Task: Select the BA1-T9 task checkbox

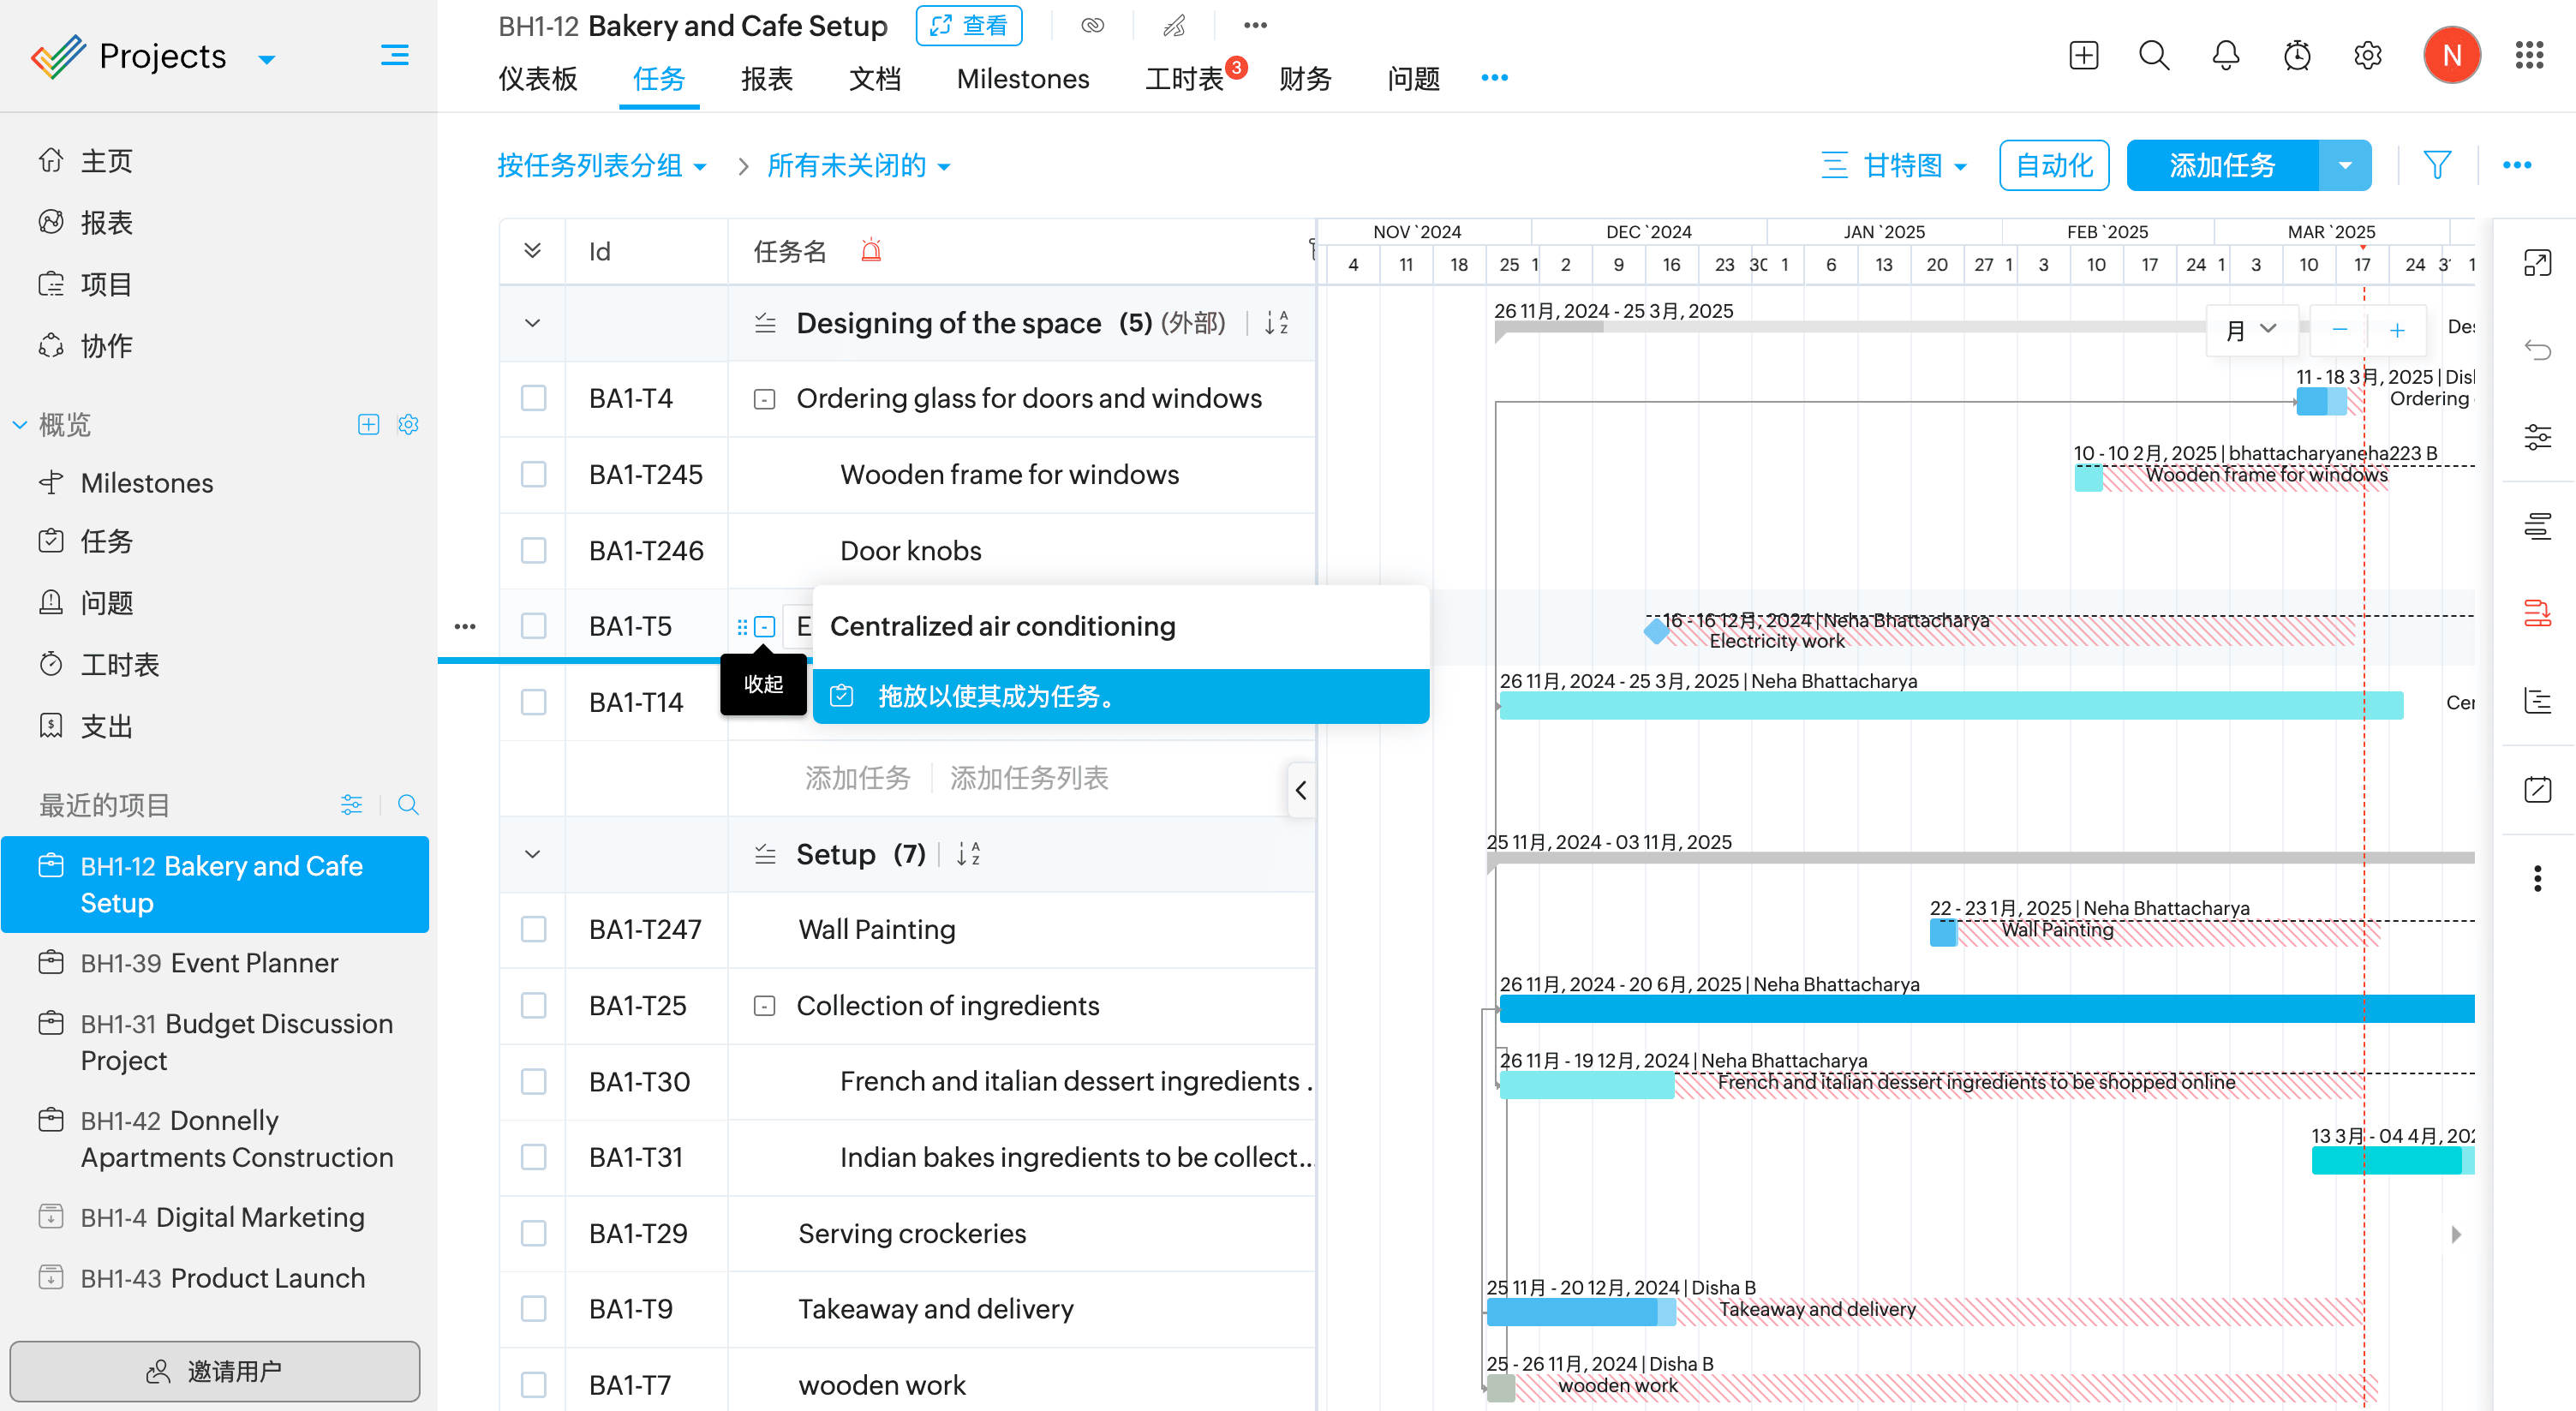Action: (x=533, y=1309)
